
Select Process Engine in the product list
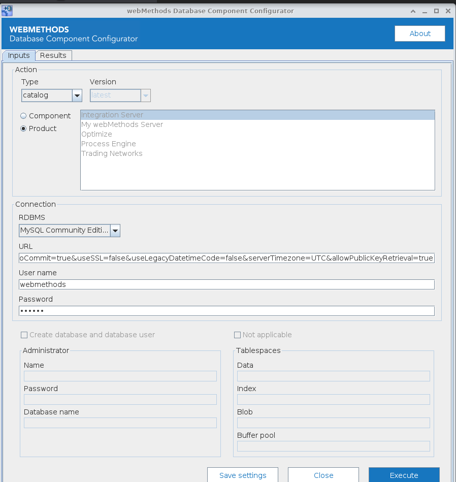point(257,144)
